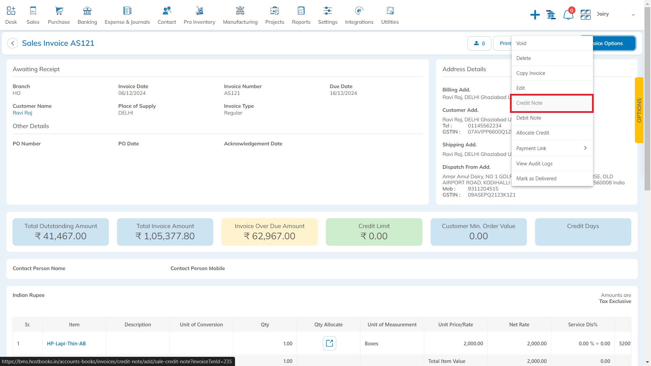Click the Total Outstanding Amount card
The image size is (651, 366).
tap(61, 232)
